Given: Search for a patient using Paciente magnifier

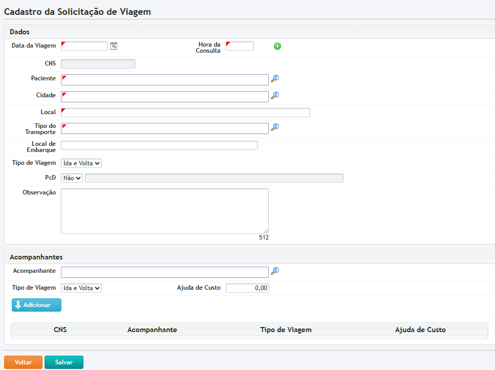Looking at the screenshot, I should [275, 79].
